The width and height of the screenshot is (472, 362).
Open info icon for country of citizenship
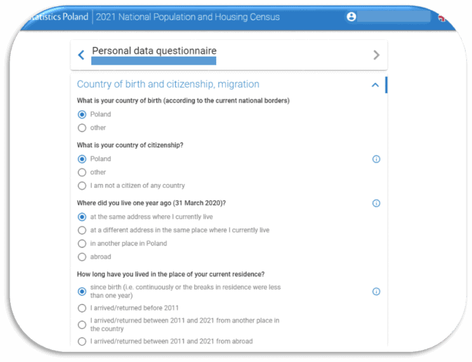pyautogui.click(x=376, y=159)
